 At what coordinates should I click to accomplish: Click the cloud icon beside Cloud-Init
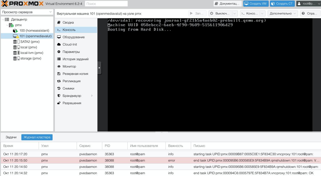click(59, 44)
